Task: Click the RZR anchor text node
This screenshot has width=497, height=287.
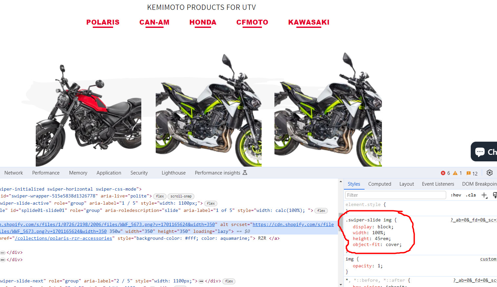Action: 262,238
